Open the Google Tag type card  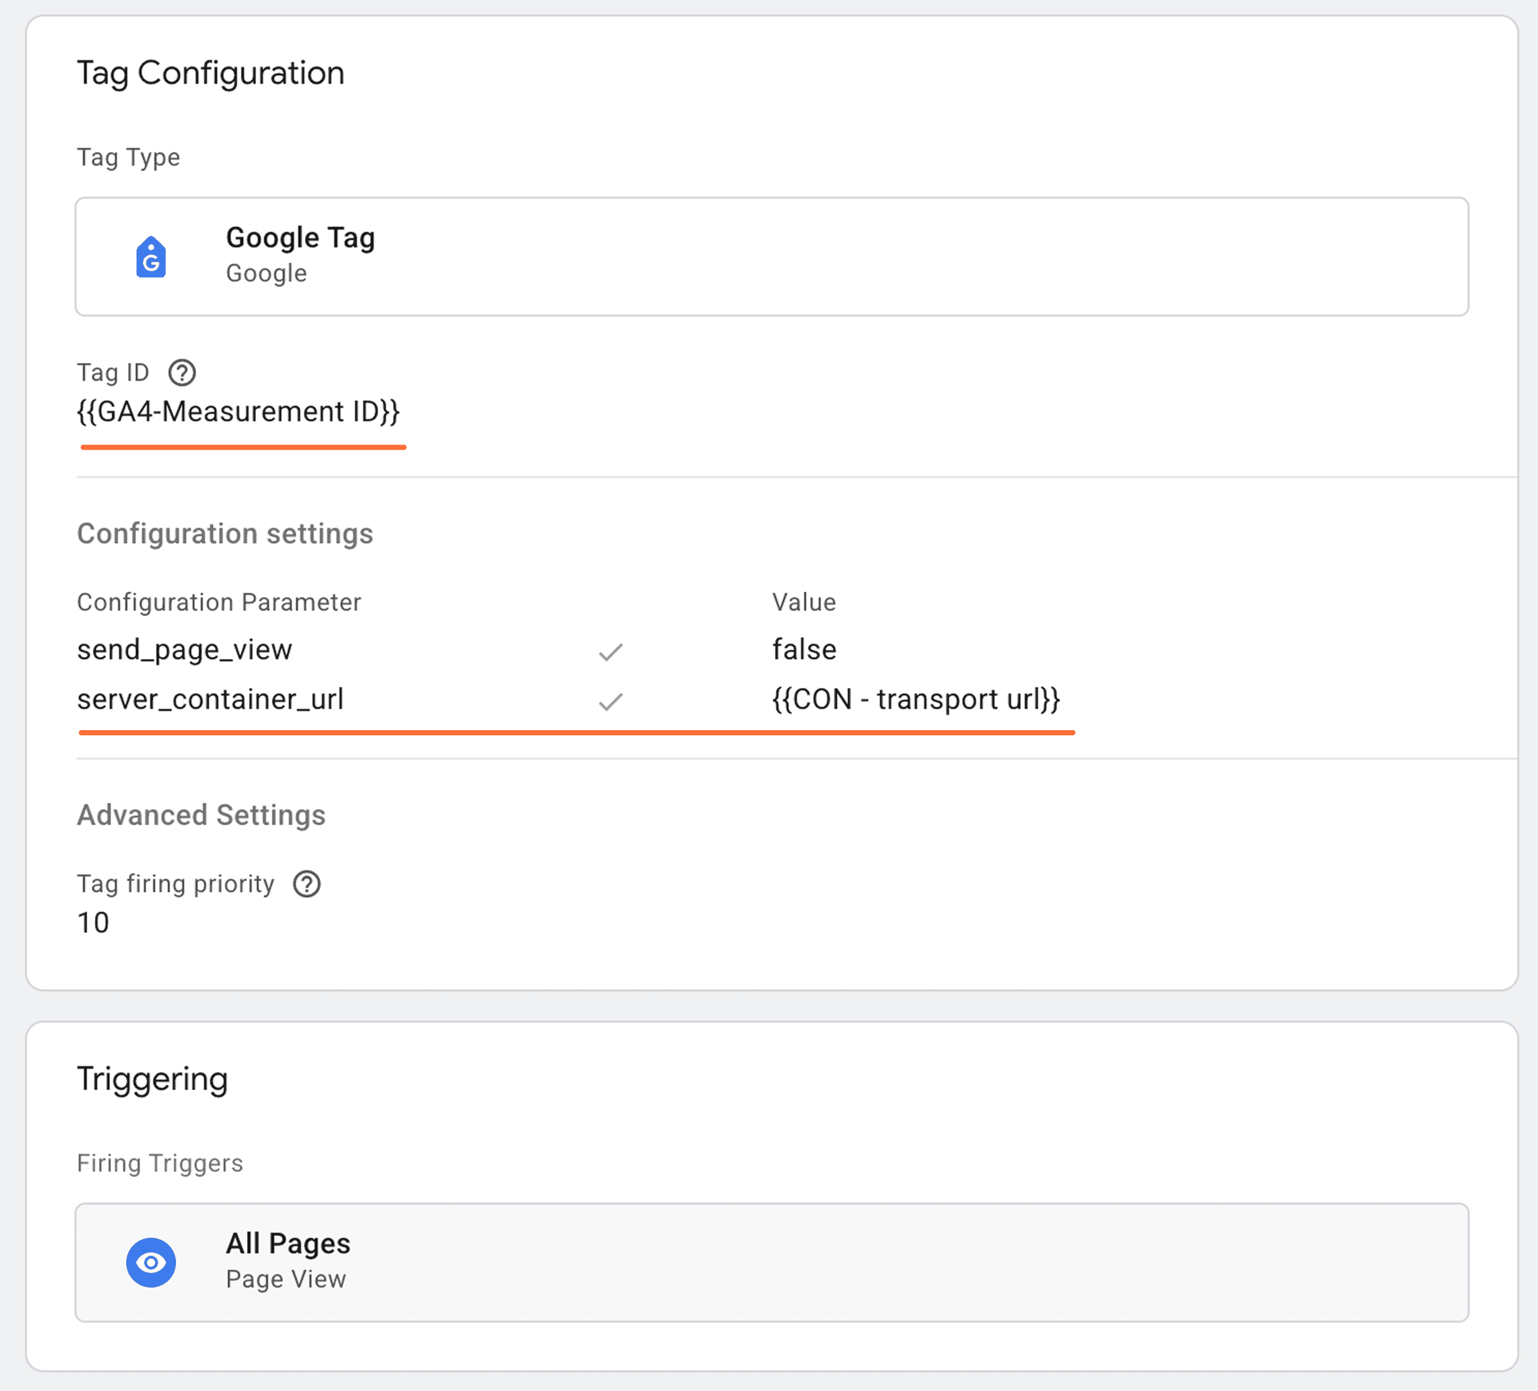pyautogui.click(x=771, y=257)
